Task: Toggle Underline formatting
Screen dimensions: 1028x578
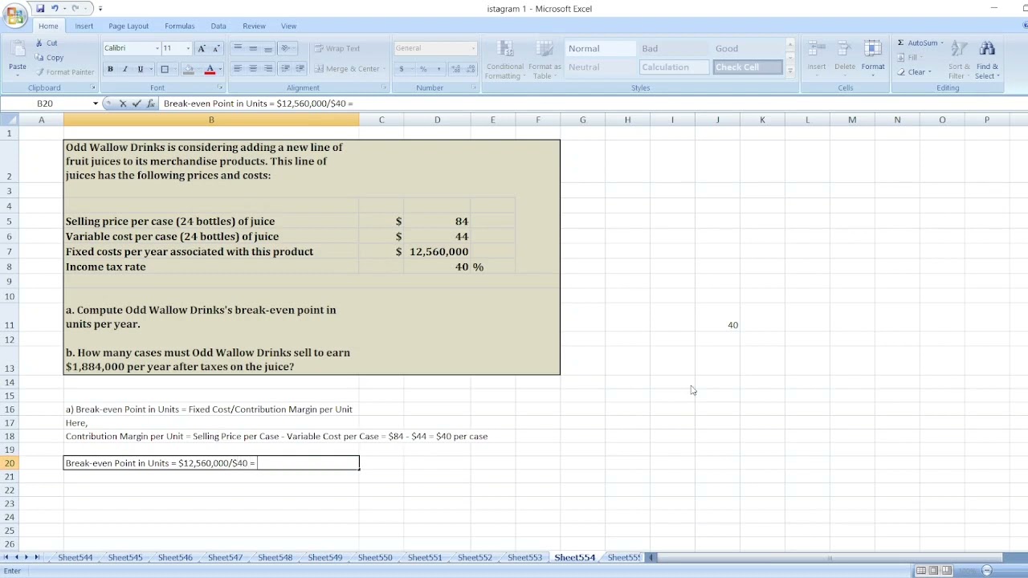Action: tap(140, 69)
